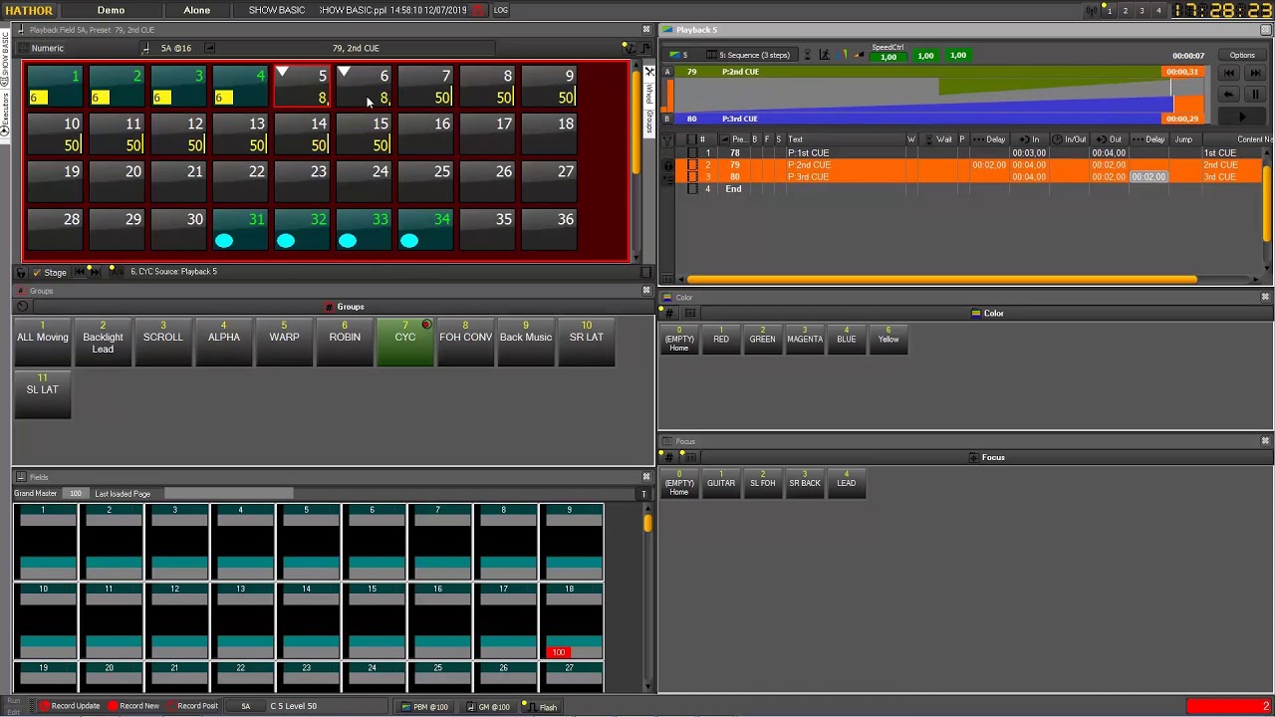Select the FOH CONV group

[x=465, y=342]
